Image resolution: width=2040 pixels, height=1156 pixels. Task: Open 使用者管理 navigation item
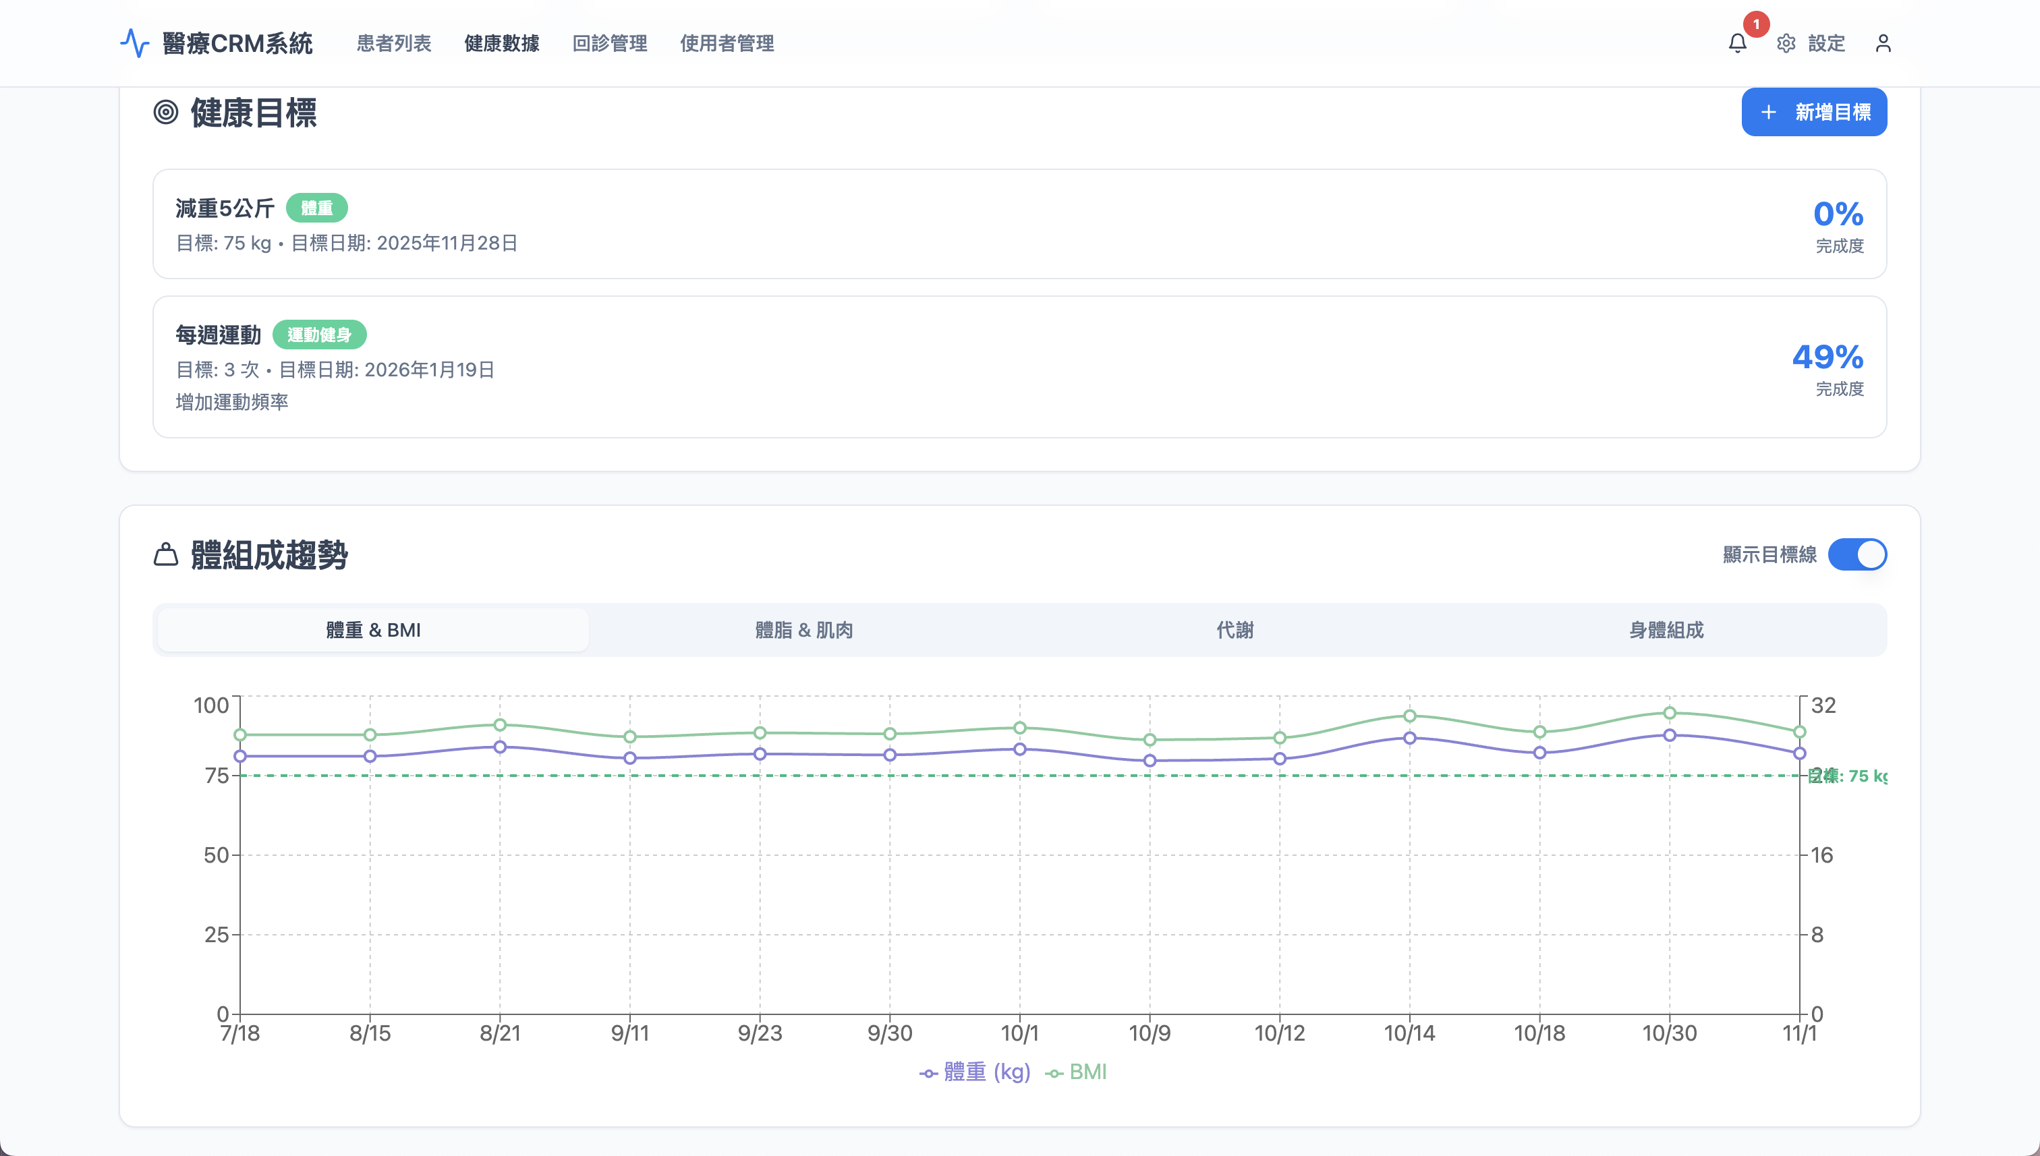pyautogui.click(x=727, y=43)
